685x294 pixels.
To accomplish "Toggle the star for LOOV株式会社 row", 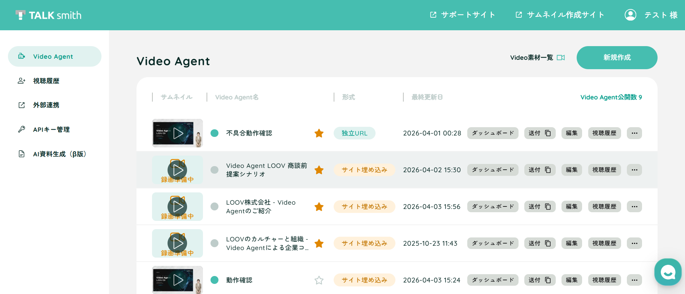I will pyautogui.click(x=319, y=207).
